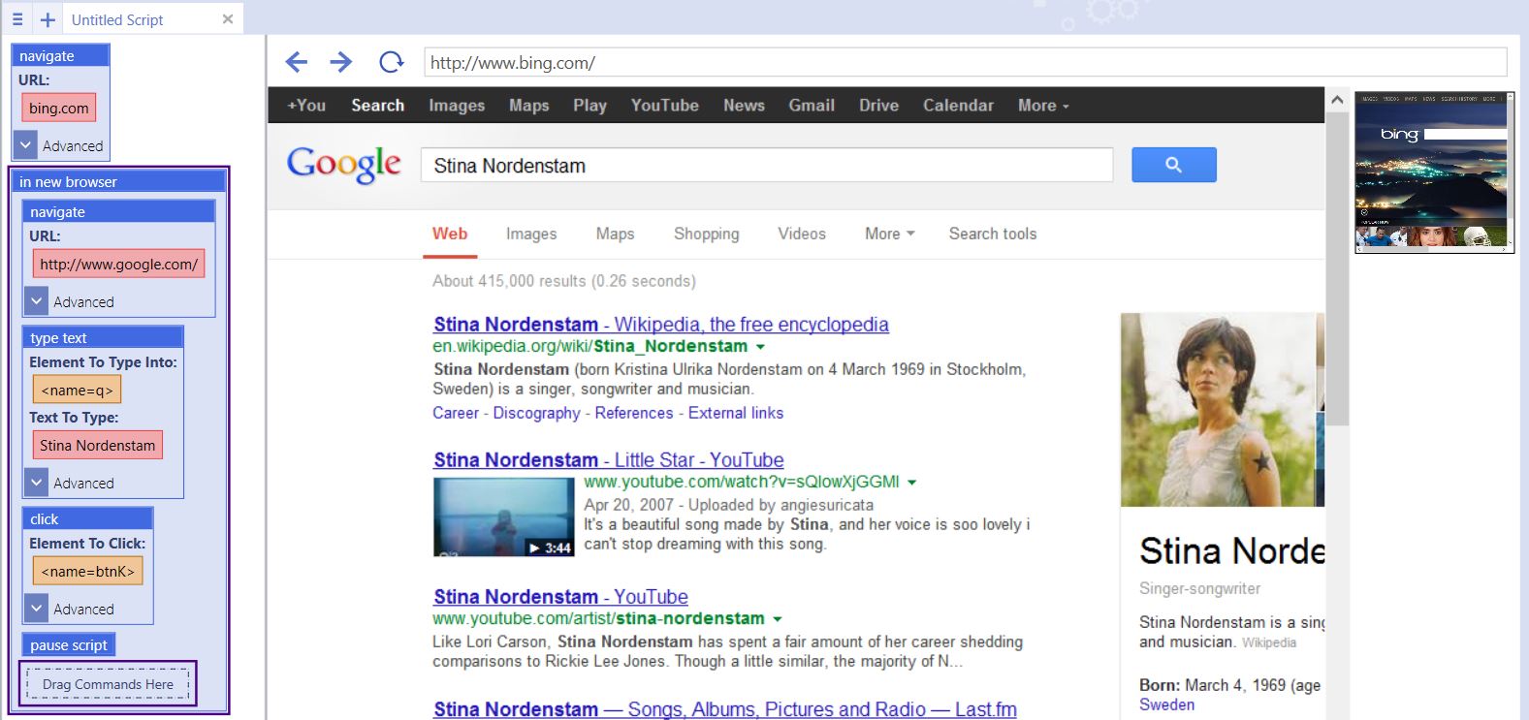Image resolution: width=1529 pixels, height=720 pixels.
Task: Switch to the Web results tab
Action: 450,234
